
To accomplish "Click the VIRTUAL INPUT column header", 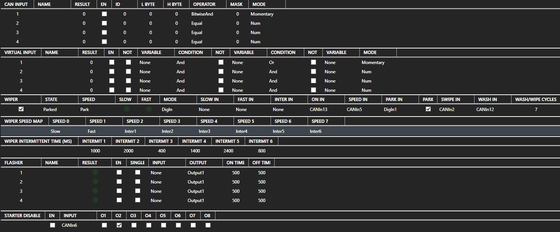I will click(20, 53).
